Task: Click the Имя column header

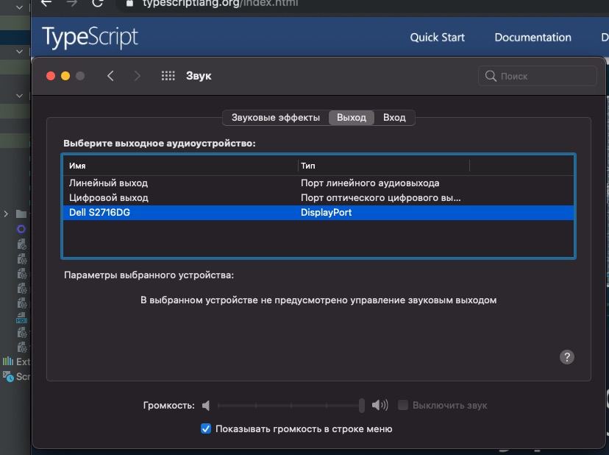Action: coord(181,166)
